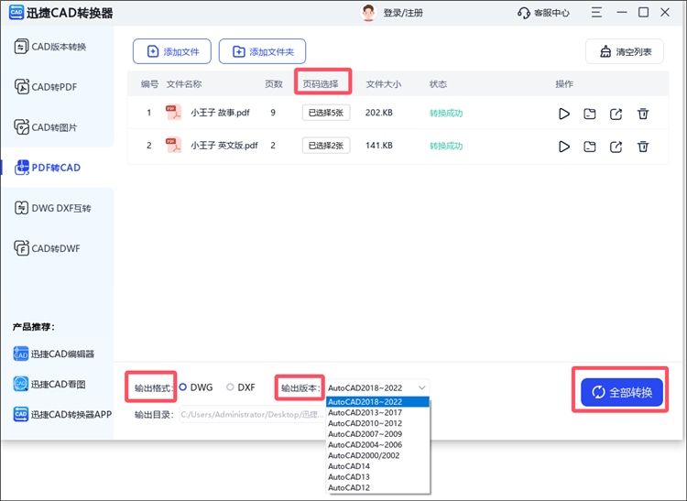
Task: Delete 小王子 英文版.pdf with trash icon
Action: [643, 147]
